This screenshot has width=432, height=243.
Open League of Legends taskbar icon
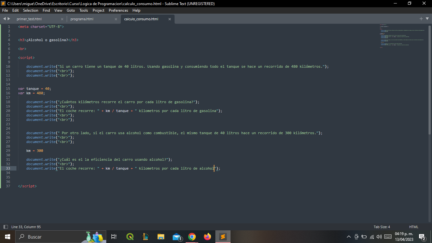(145, 237)
